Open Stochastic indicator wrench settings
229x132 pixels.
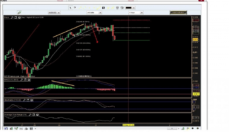(25, 100)
